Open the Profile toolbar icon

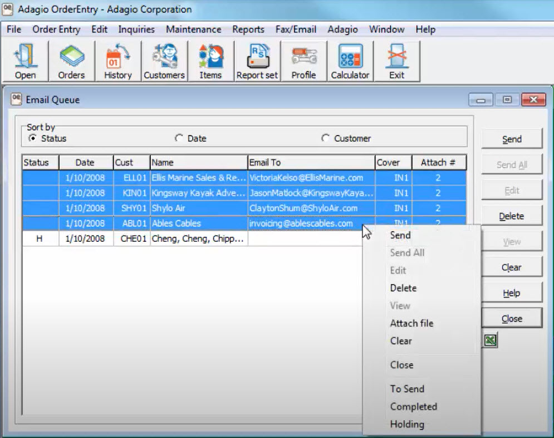click(303, 61)
